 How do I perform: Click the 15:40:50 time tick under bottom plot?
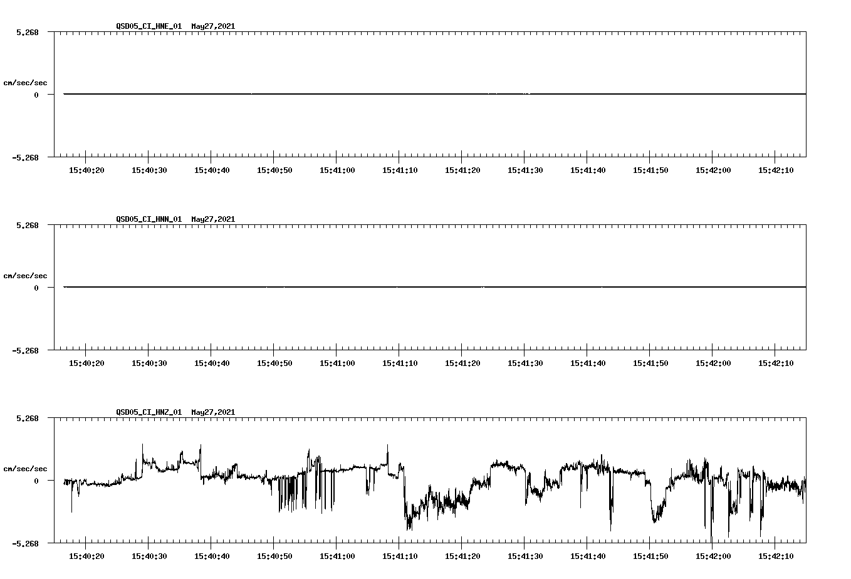pyautogui.click(x=274, y=555)
